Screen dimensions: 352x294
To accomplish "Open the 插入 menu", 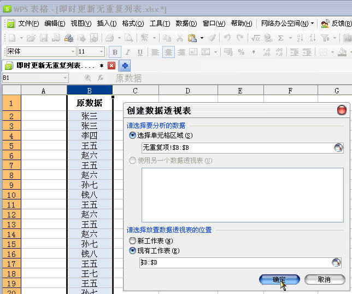I will coord(107,23).
